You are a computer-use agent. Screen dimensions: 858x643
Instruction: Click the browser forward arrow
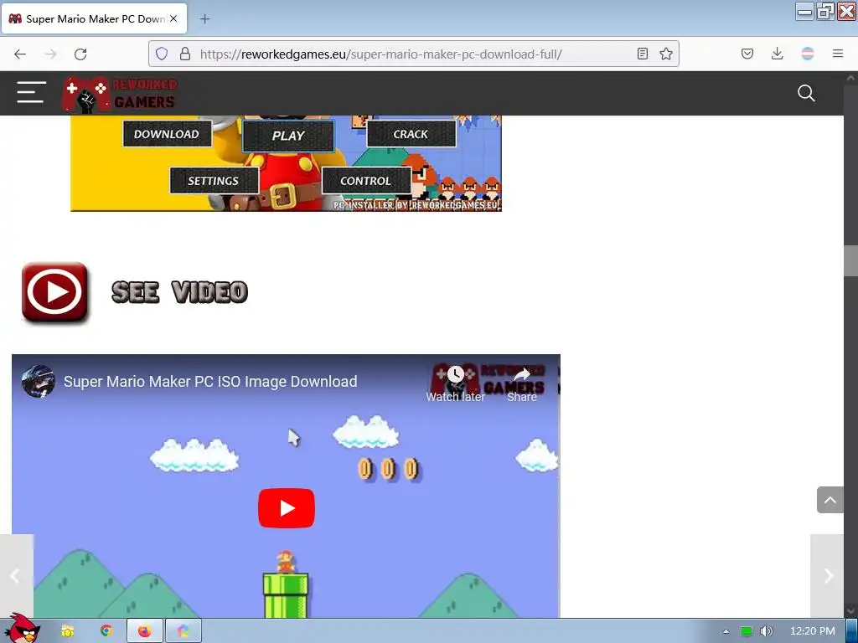[x=50, y=54]
